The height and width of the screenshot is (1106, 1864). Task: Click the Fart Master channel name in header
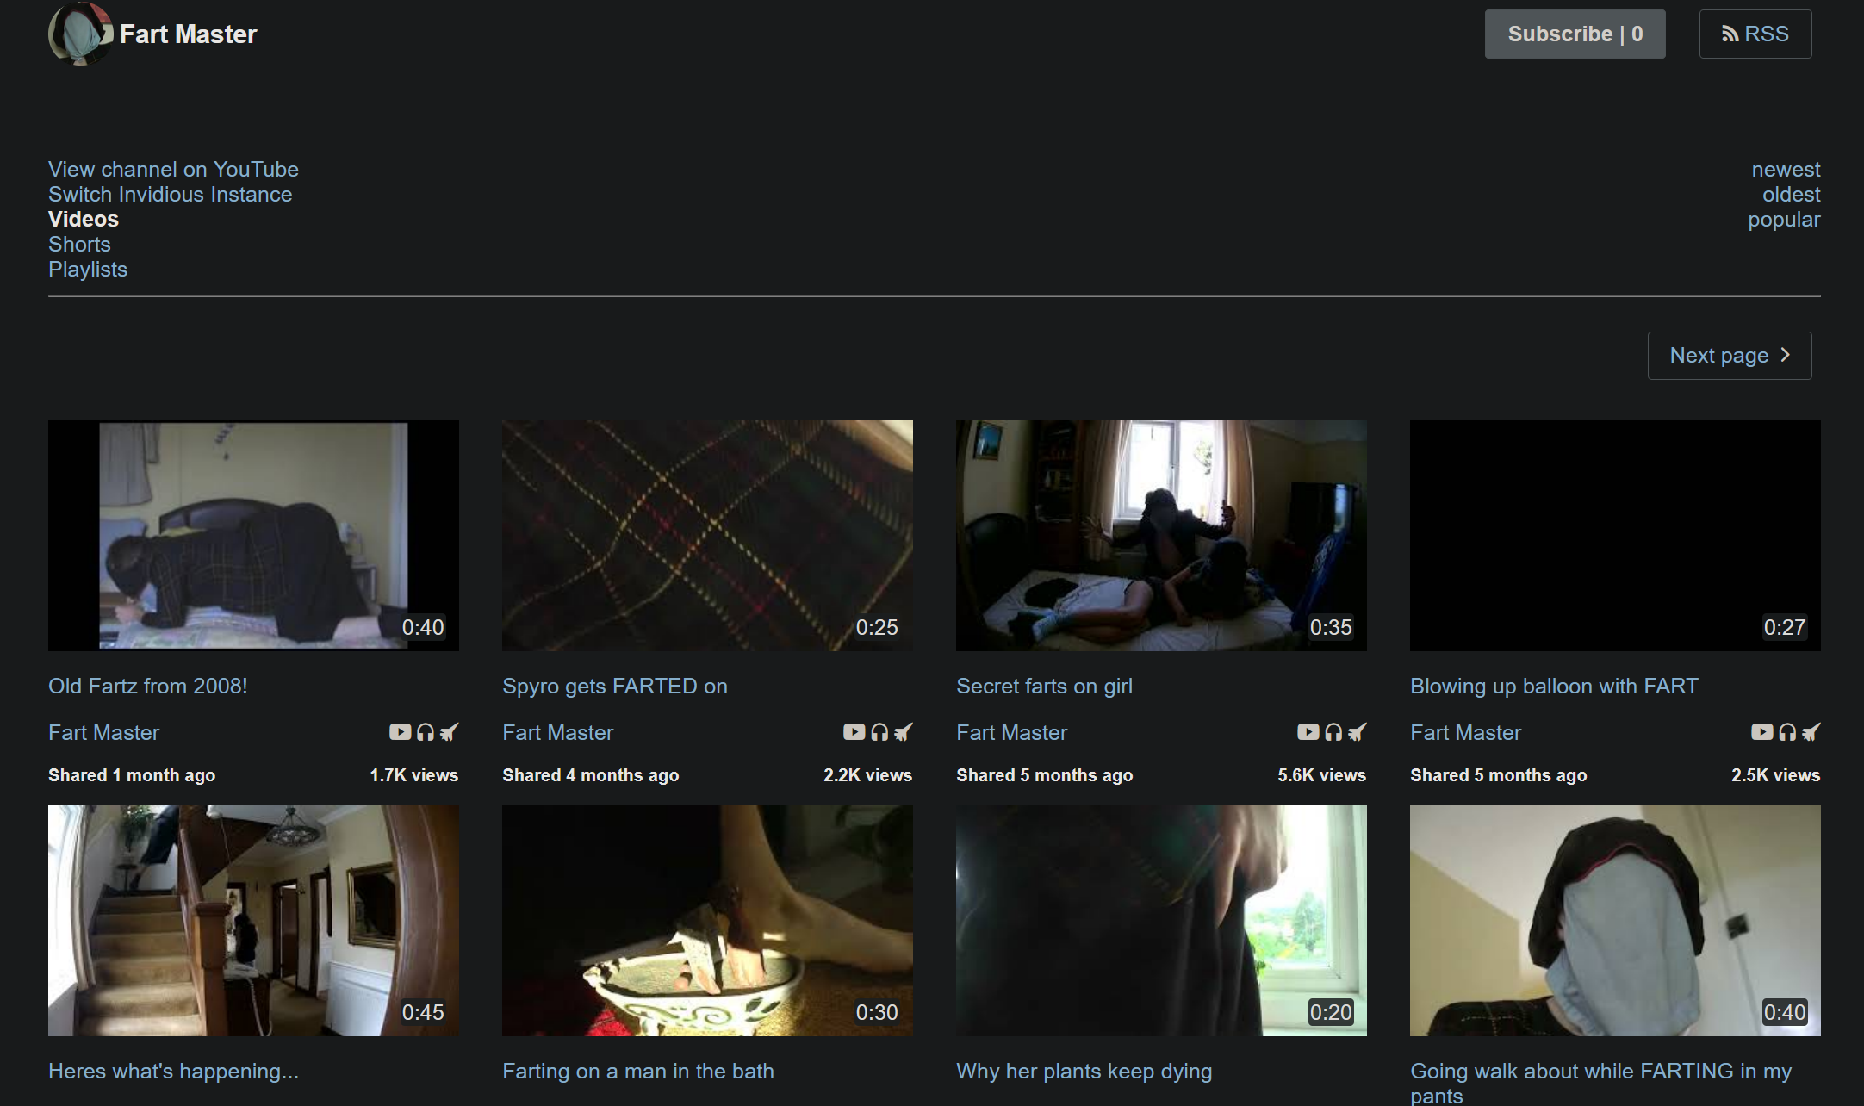(188, 34)
